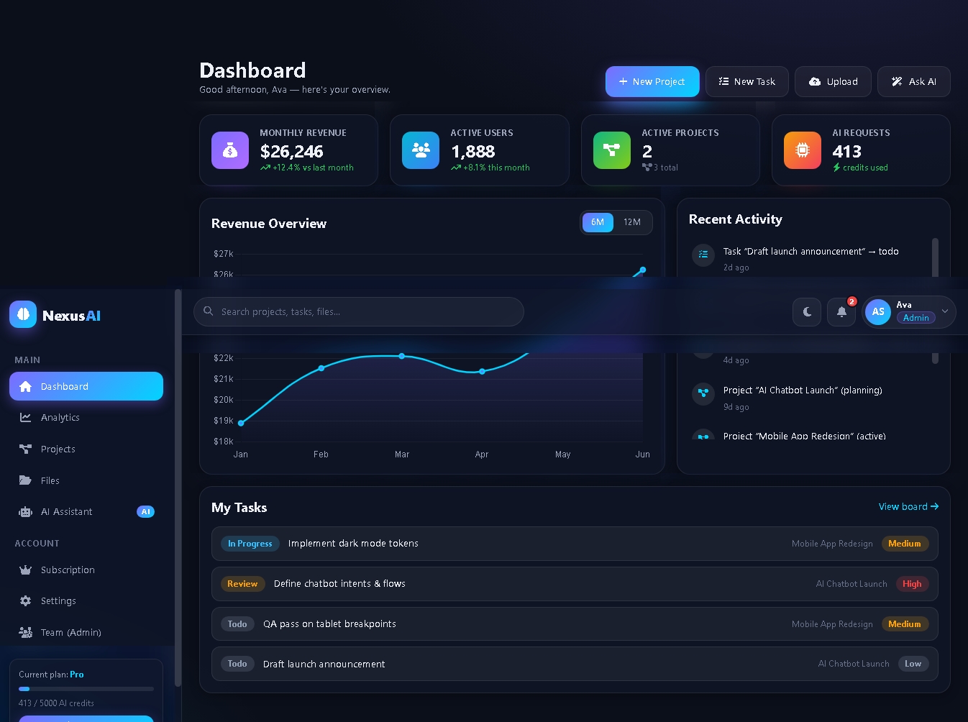Click the Upload button
This screenshot has height=722, width=968.
(834, 81)
